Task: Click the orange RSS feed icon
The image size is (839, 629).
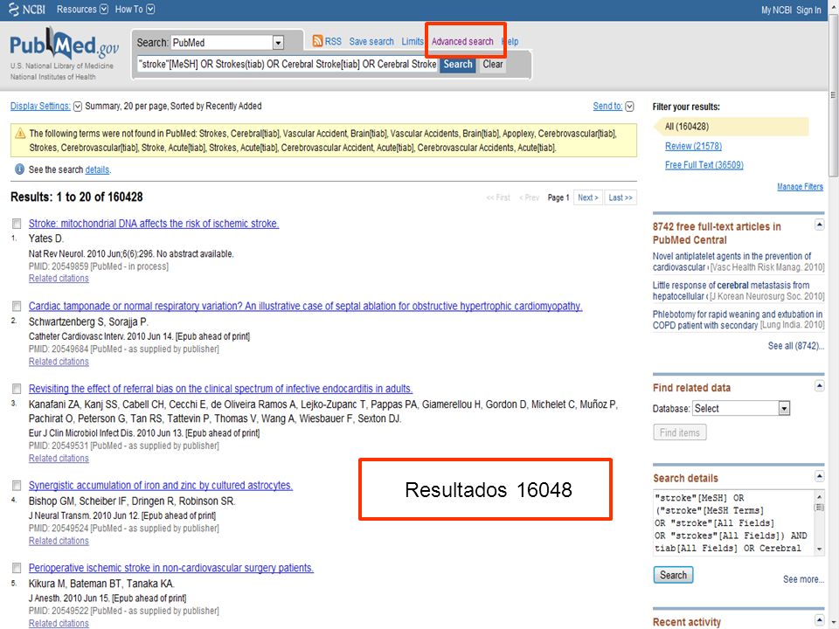Action: [317, 41]
